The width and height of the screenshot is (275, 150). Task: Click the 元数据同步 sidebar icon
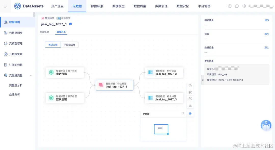tap(6, 33)
